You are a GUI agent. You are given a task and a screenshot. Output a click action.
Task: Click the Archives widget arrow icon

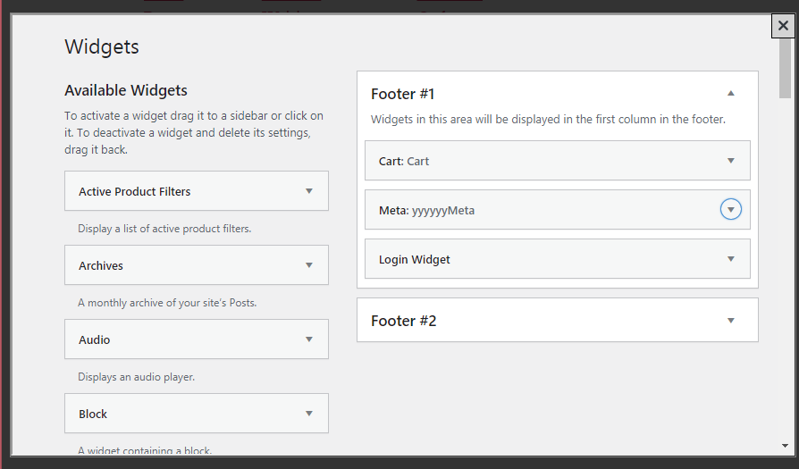click(308, 265)
